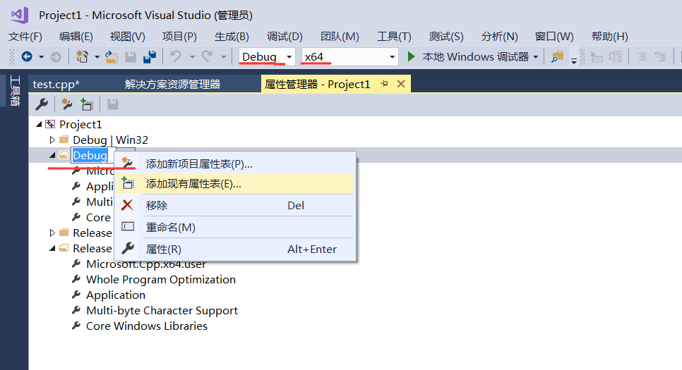
Task: Open the undo history dropdown arrow
Action: point(192,57)
